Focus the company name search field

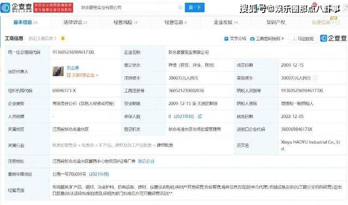[129, 8]
